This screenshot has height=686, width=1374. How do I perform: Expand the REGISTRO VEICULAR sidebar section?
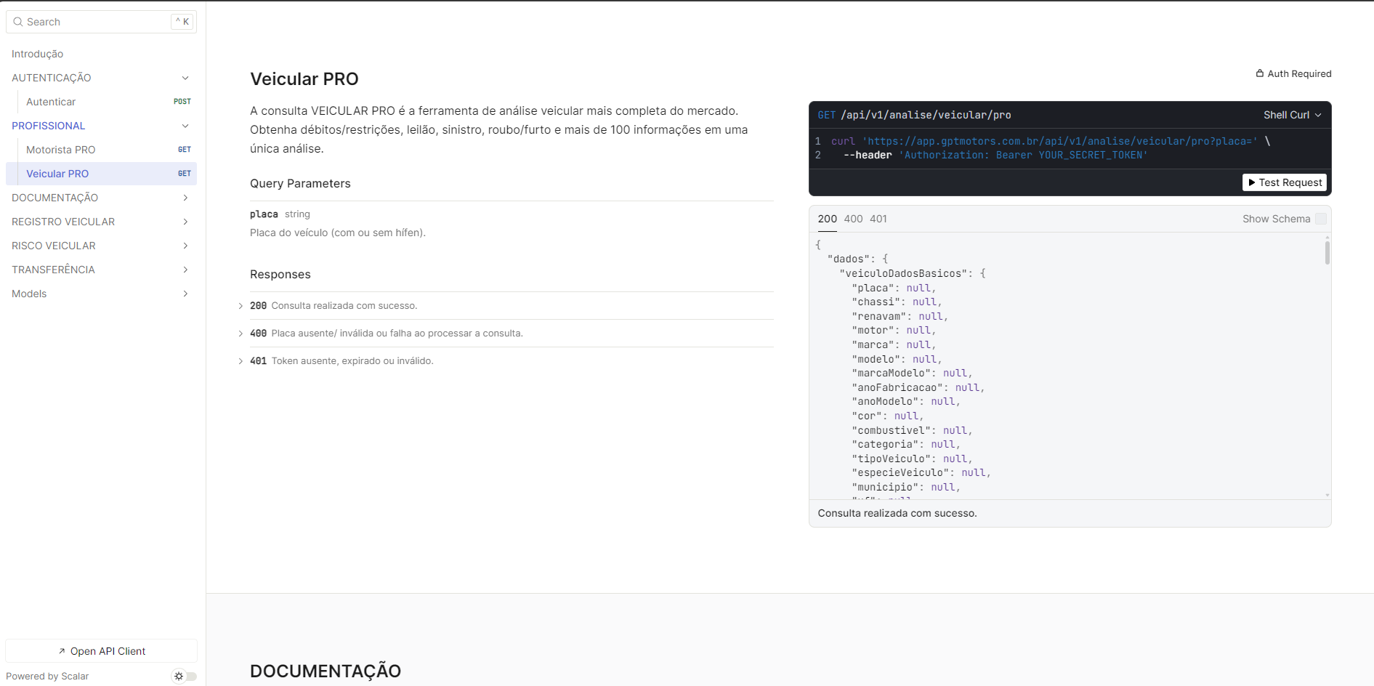[101, 222]
